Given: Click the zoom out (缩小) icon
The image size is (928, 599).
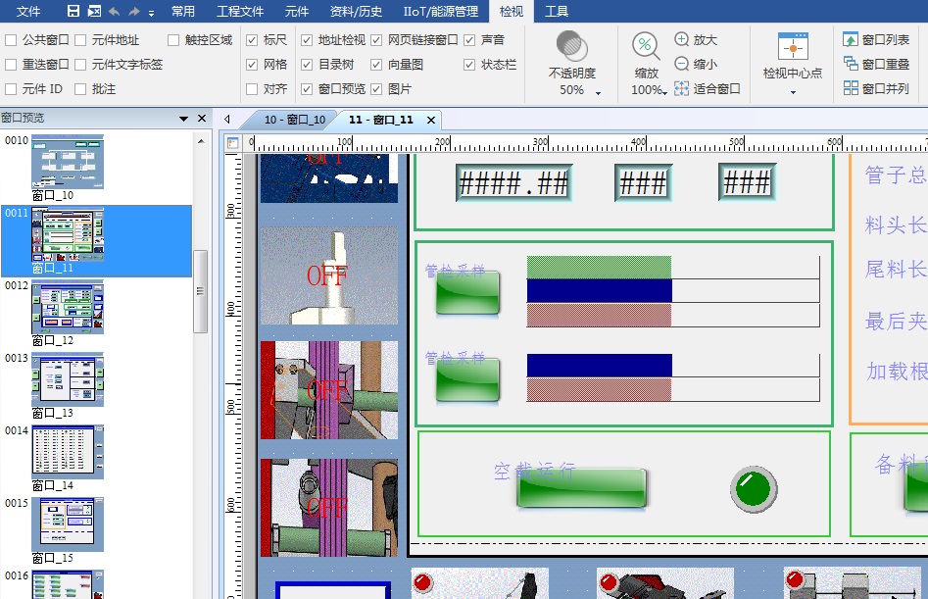Looking at the screenshot, I should point(682,64).
